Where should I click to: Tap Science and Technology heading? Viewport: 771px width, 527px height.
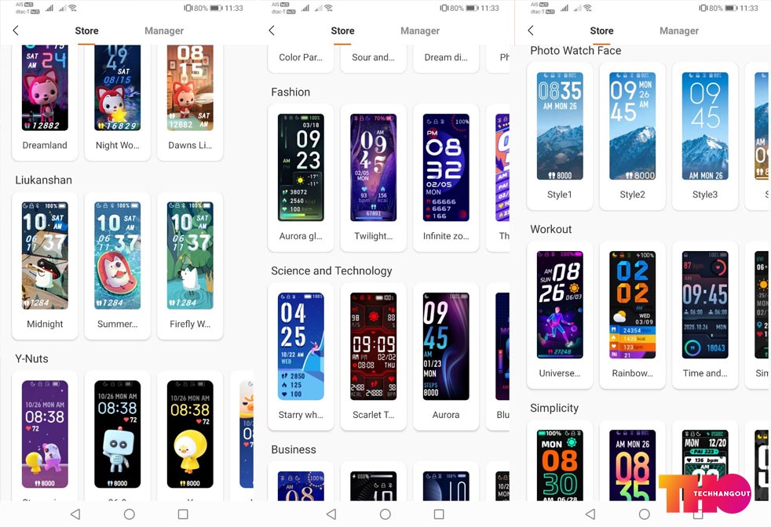(x=331, y=271)
